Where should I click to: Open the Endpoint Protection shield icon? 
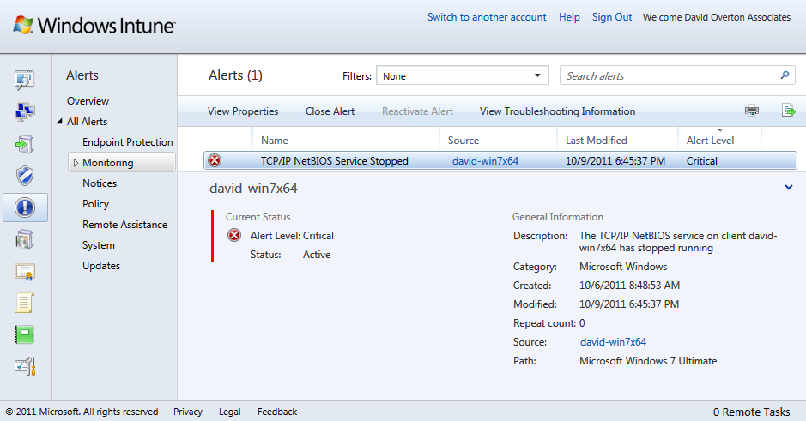(24, 176)
